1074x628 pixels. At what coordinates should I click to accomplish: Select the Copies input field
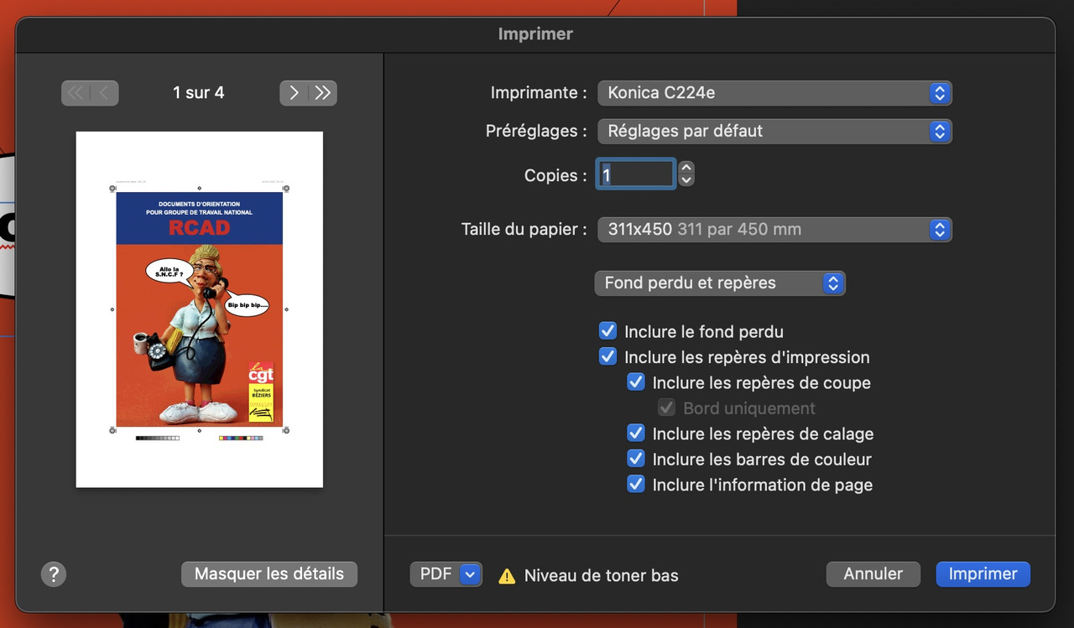[635, 174]
